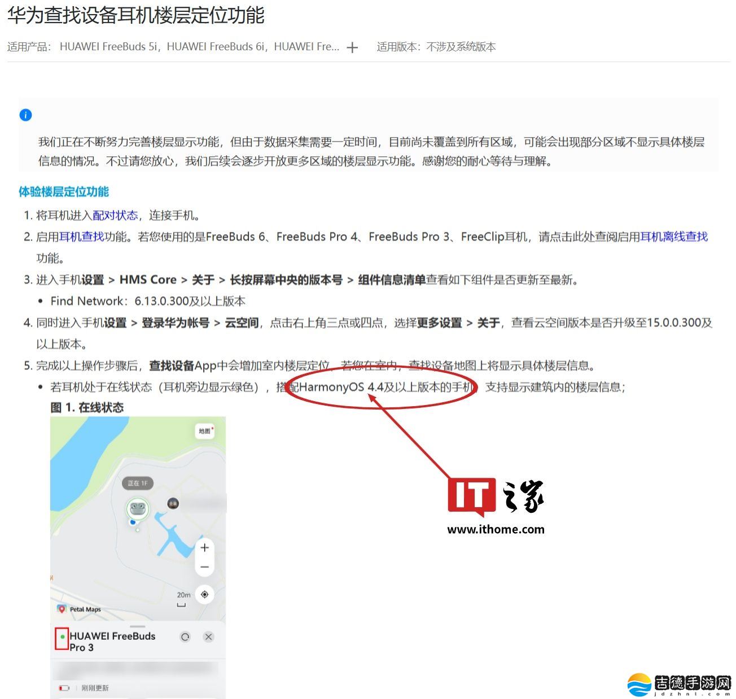Zoom in the map with plus button
736x699 pixels.
pyautogui.click(x=204, y=547)
